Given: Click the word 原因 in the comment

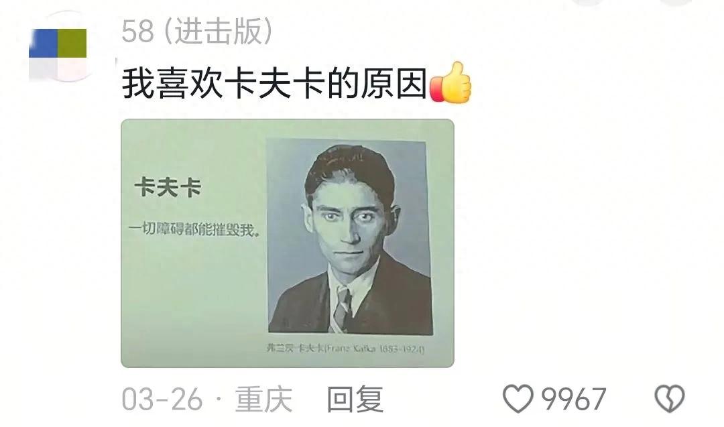Looking at the screenshot, I should (394, 83).
